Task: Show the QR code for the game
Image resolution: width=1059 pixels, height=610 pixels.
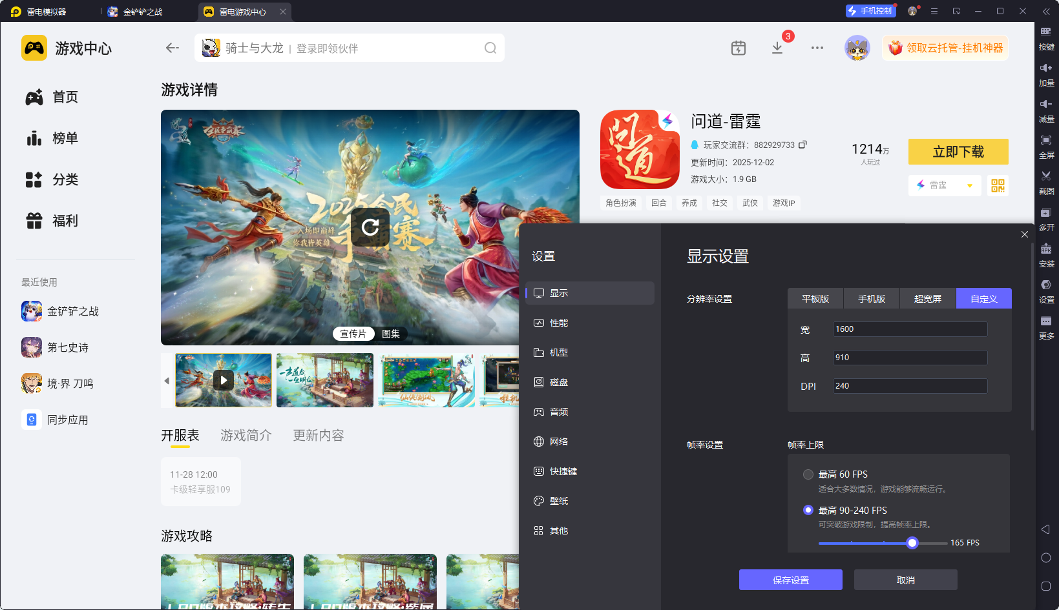Action: (x=998, y=186)
